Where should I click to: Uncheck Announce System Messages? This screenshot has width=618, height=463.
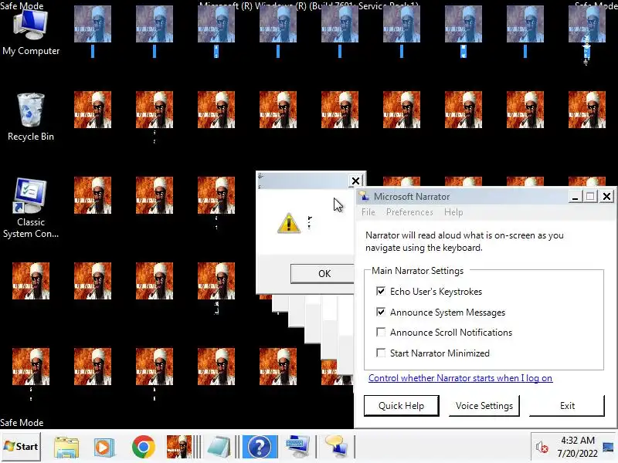(x=381, y=313)
